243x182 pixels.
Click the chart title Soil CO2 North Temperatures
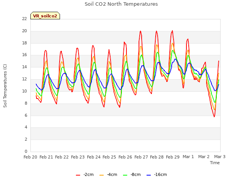pos(121,4)
